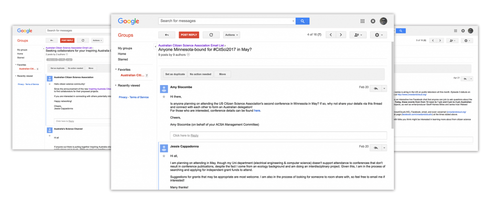Click the blue search button in the right window

point(401,31)
